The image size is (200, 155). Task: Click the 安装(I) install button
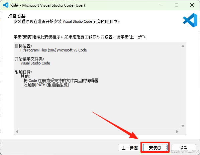point(155,148)
